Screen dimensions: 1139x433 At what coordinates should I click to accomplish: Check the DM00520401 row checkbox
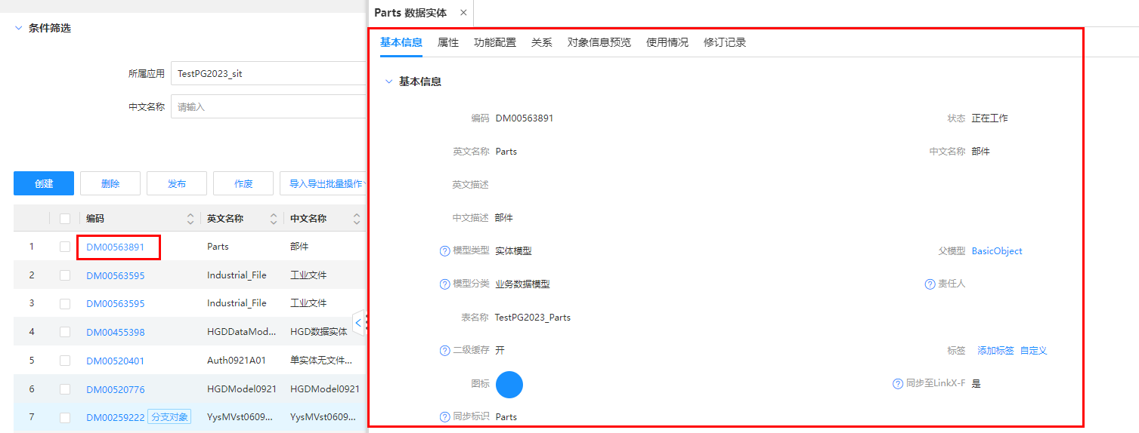click(65, 361)
